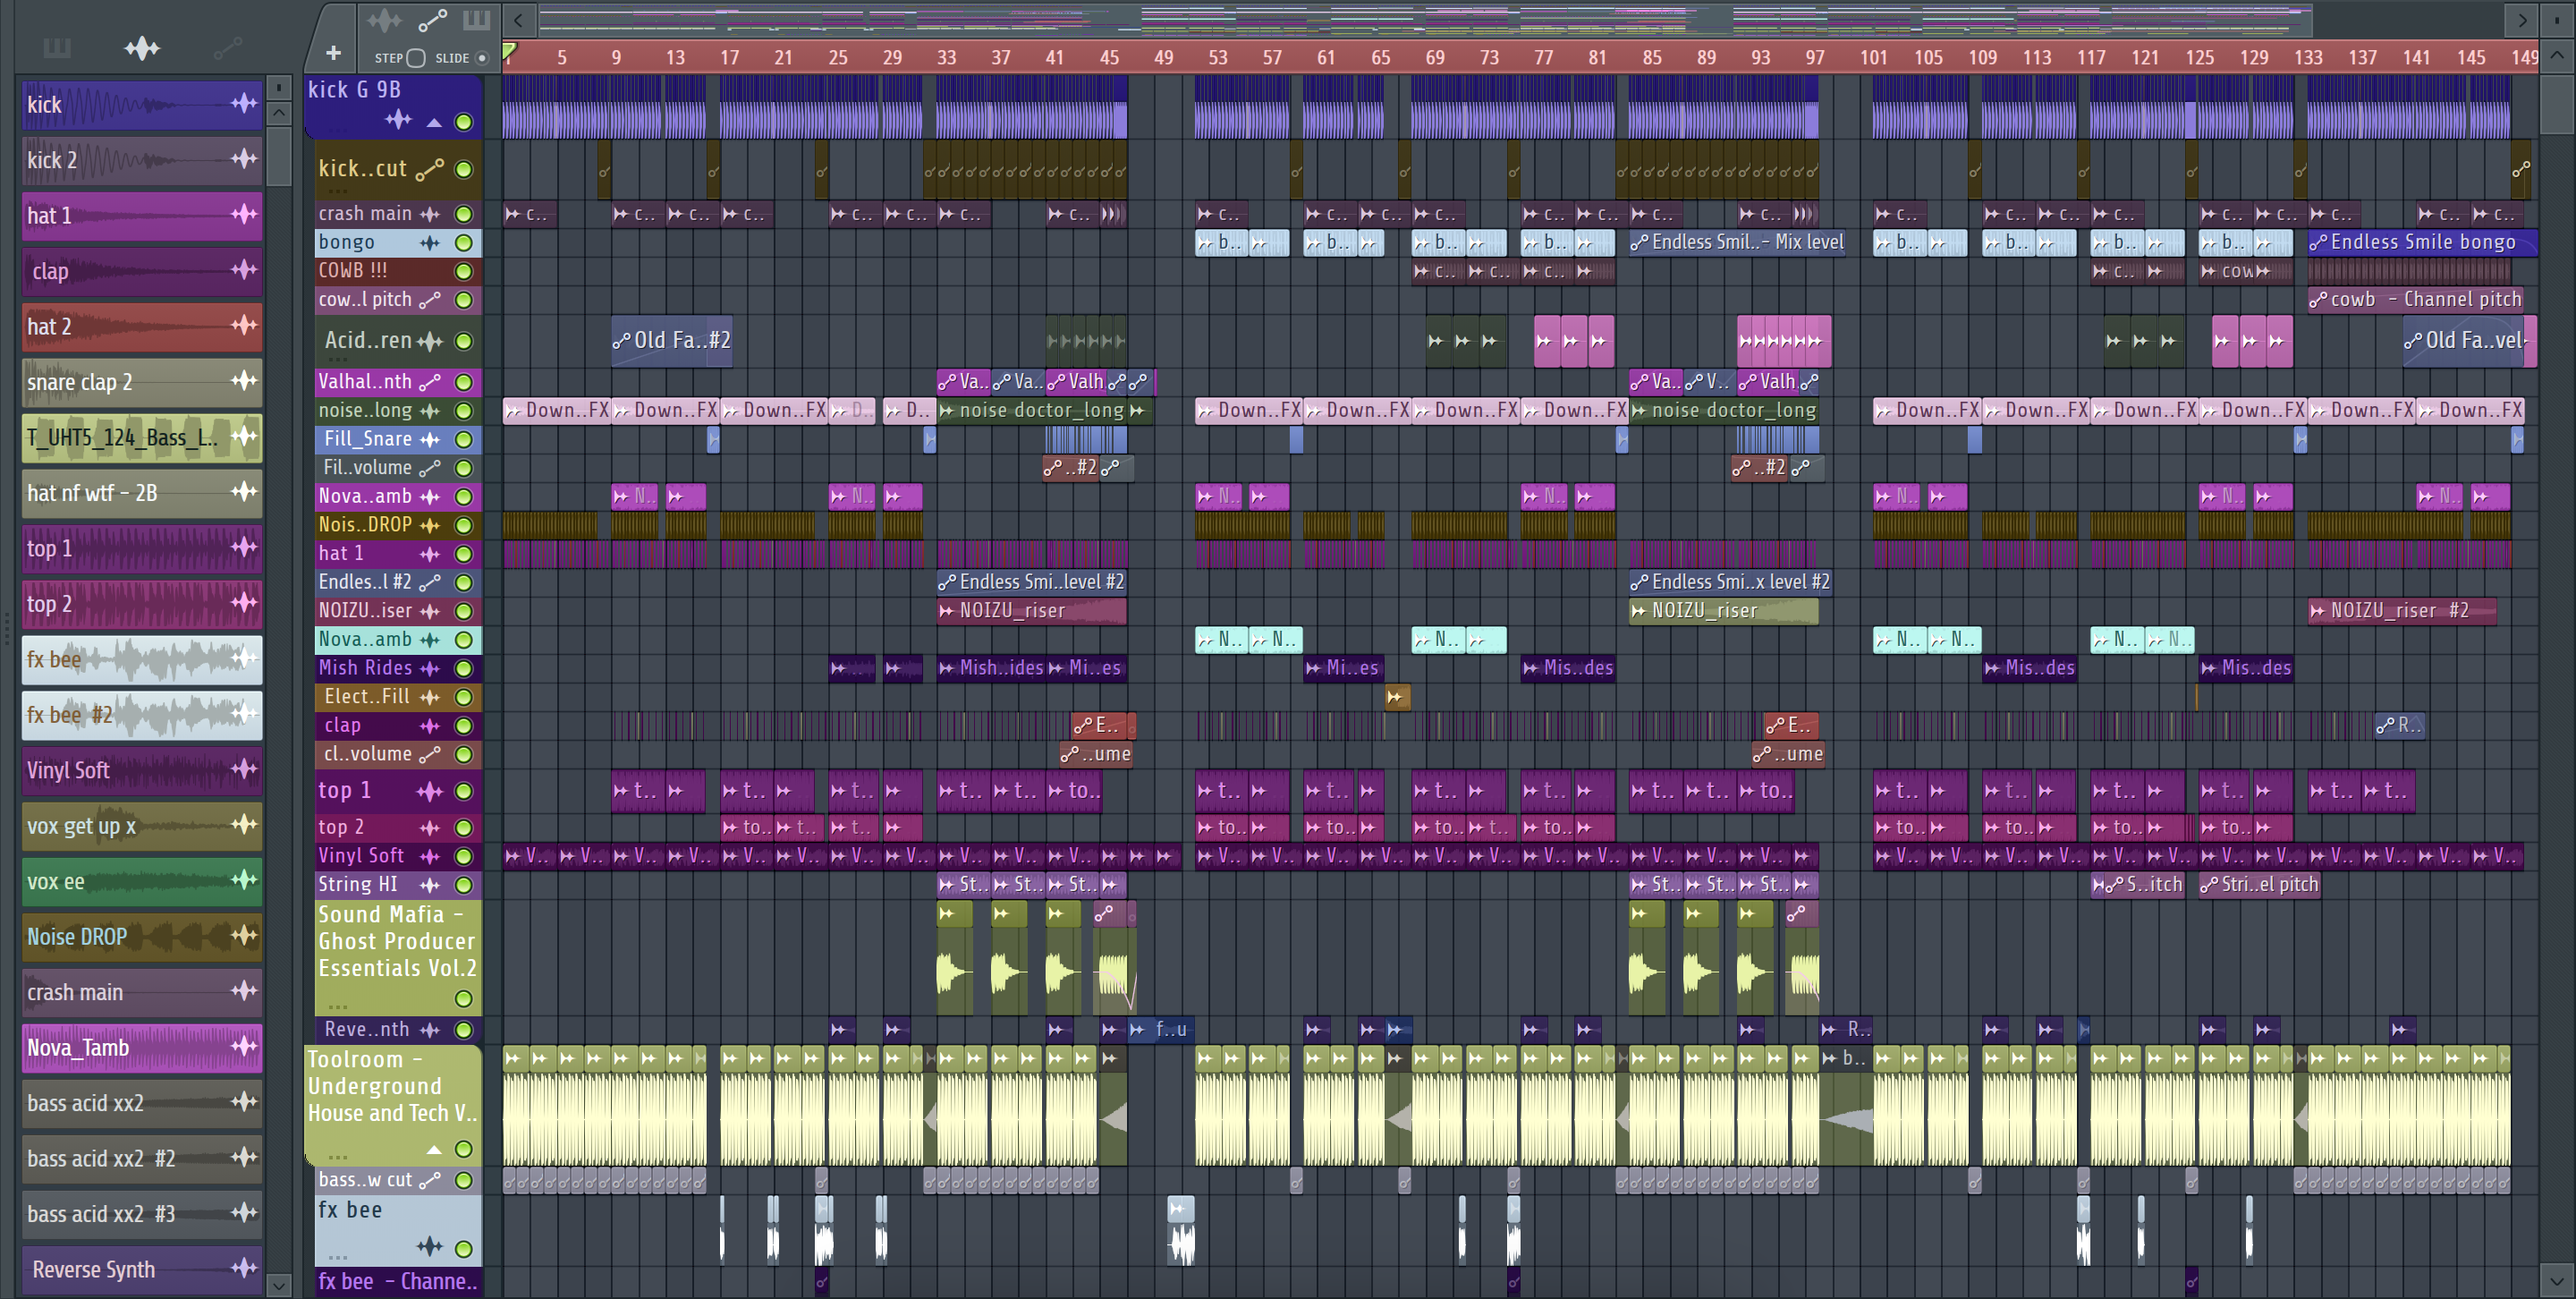The height and width of the screenshot is (1299, 2576).
Task: Select the Old Fa..#2 automation clip
Action: (671, 341)
